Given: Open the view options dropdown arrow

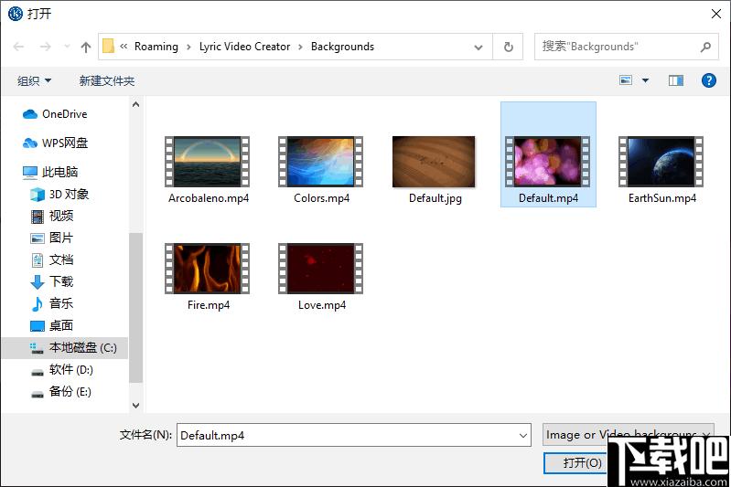Looking at the screenshot, I should pos(646,80).
